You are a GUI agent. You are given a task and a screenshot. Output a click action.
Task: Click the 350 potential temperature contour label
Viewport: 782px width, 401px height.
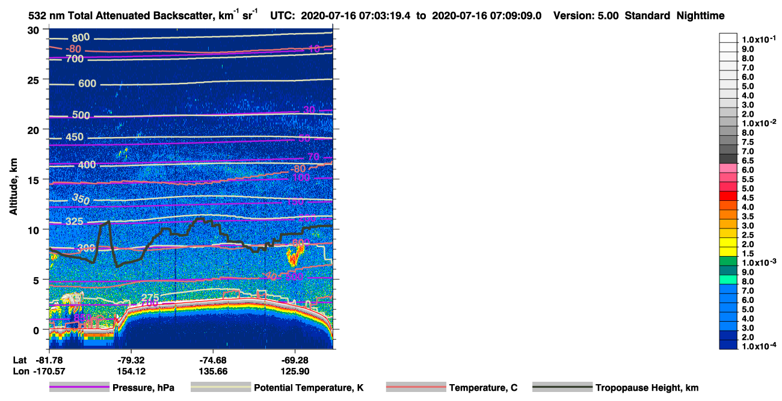coord(81,198)
